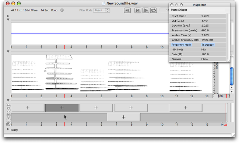Open the file info icon next to Mono

point(62,10)
